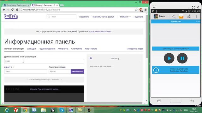Open the потоковые приложения link
The image size is (202, 113).
tap(100, 31)
